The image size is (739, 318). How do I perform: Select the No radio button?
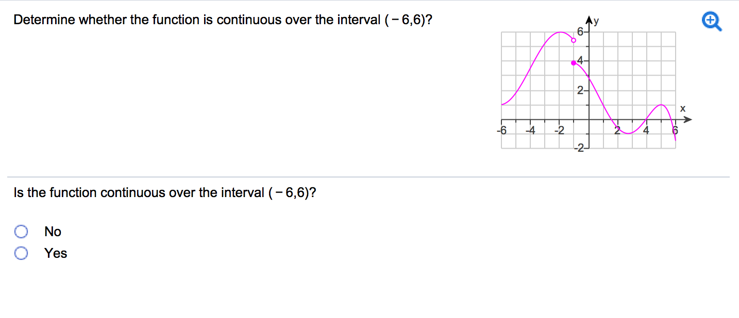(21, 232)
